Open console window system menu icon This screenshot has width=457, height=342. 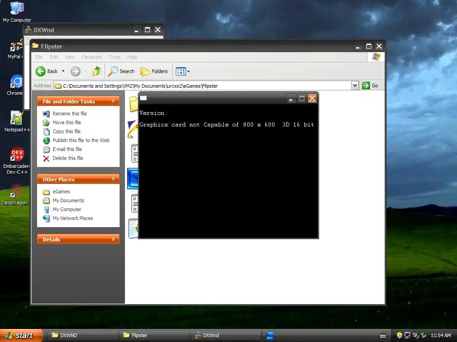(143, 98)
